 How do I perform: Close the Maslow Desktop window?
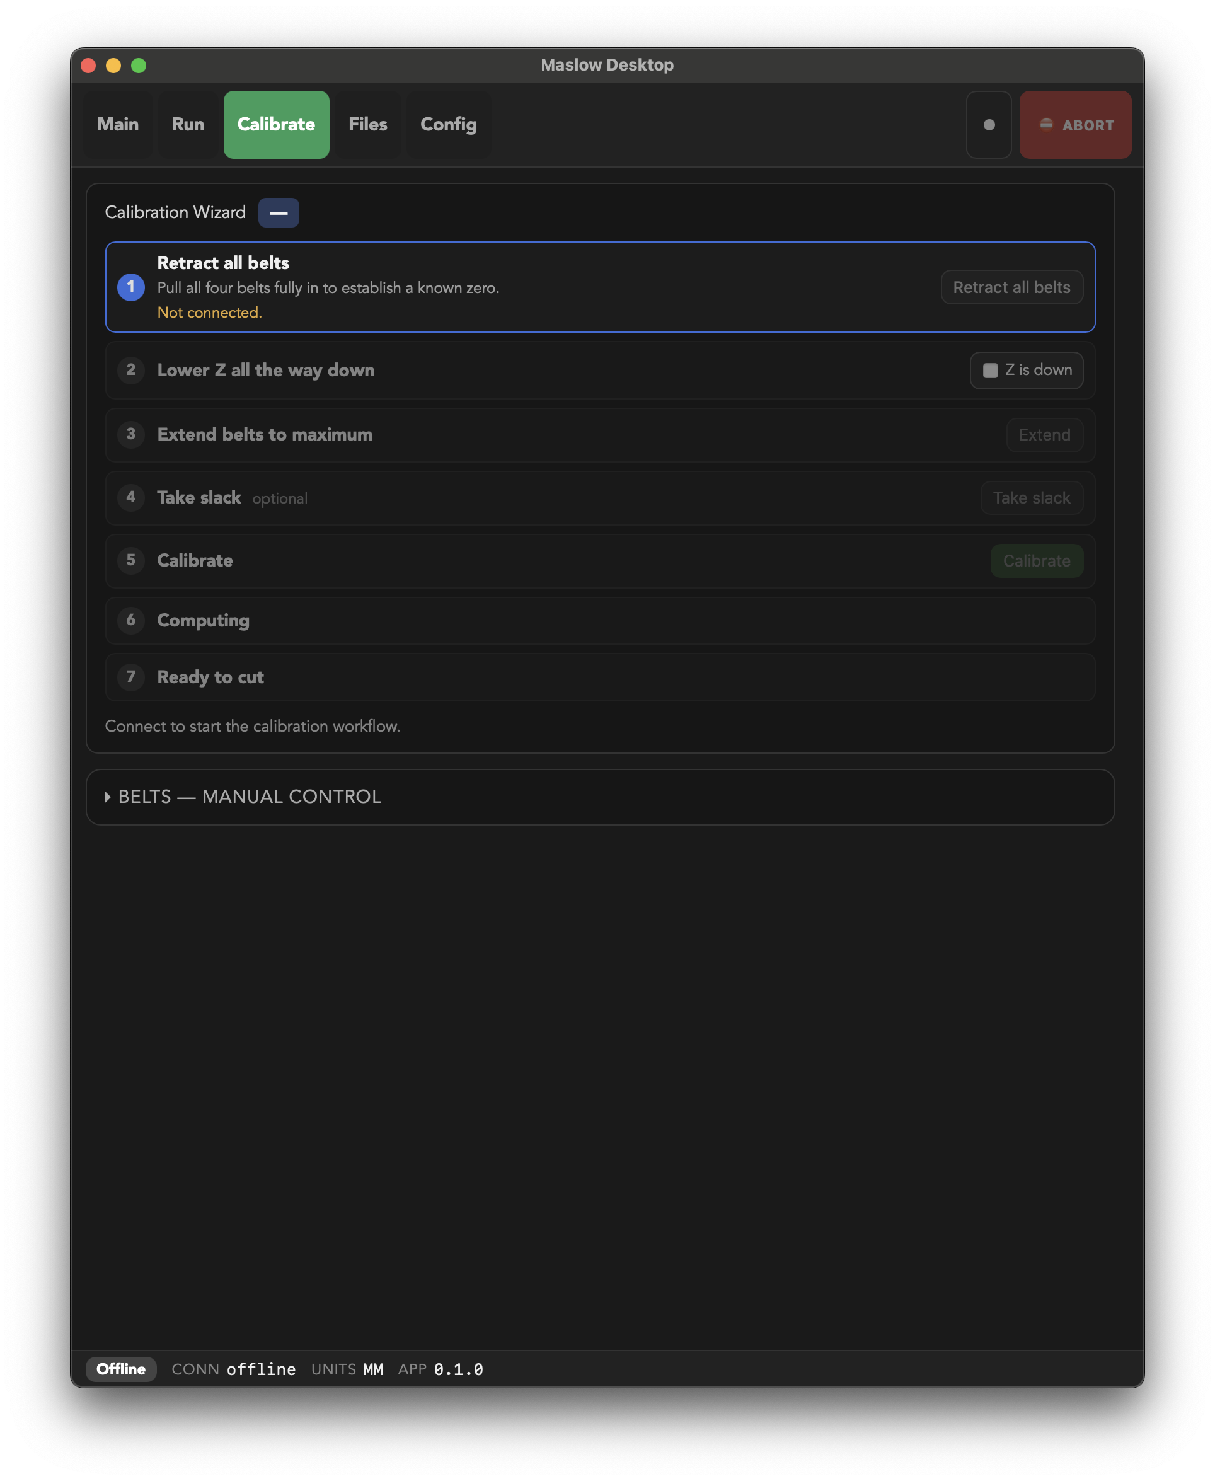pos(88,66)
